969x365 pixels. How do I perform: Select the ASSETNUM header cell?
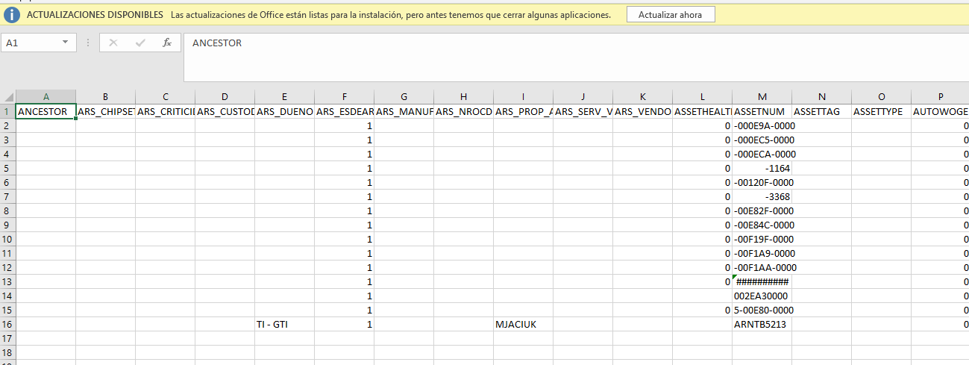click(x=762, y=112)
